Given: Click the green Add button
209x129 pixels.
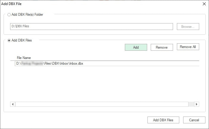Looking at the screenshot, I should pos(136,47).
